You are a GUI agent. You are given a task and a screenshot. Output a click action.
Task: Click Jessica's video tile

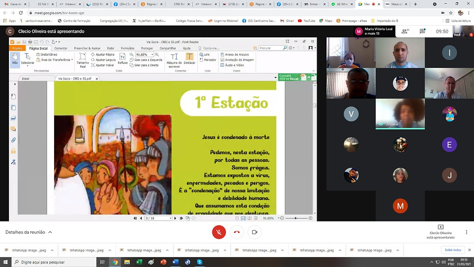[x=400, y=114]
